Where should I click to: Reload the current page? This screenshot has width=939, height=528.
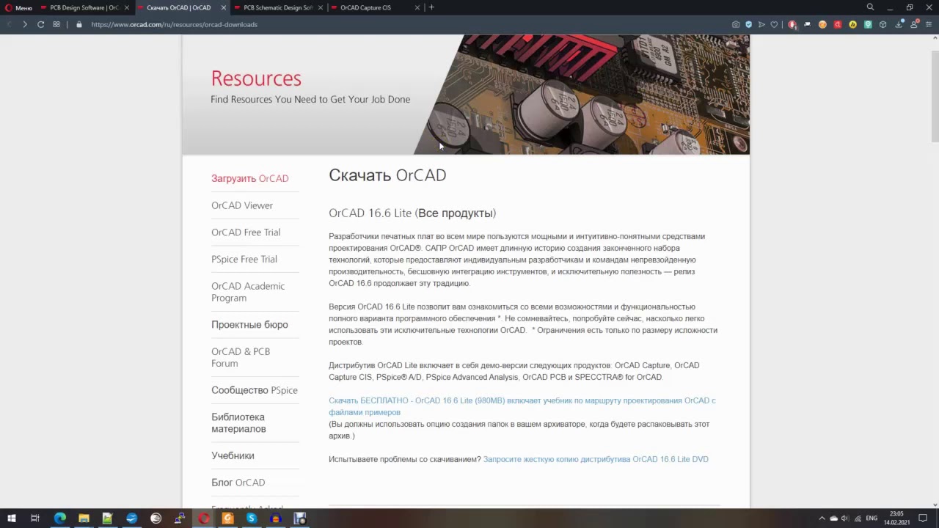[40, 24]
